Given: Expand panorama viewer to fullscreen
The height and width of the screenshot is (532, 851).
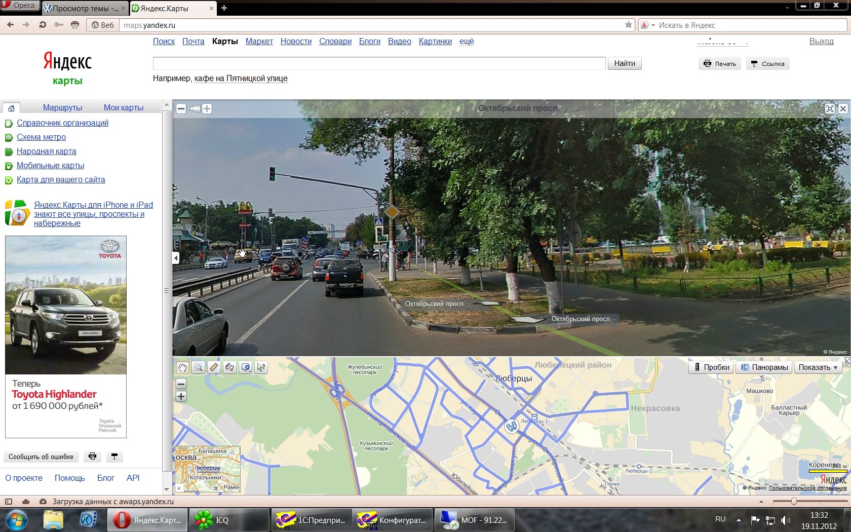Looking at the screenshot, I should [x=830, y=108].
